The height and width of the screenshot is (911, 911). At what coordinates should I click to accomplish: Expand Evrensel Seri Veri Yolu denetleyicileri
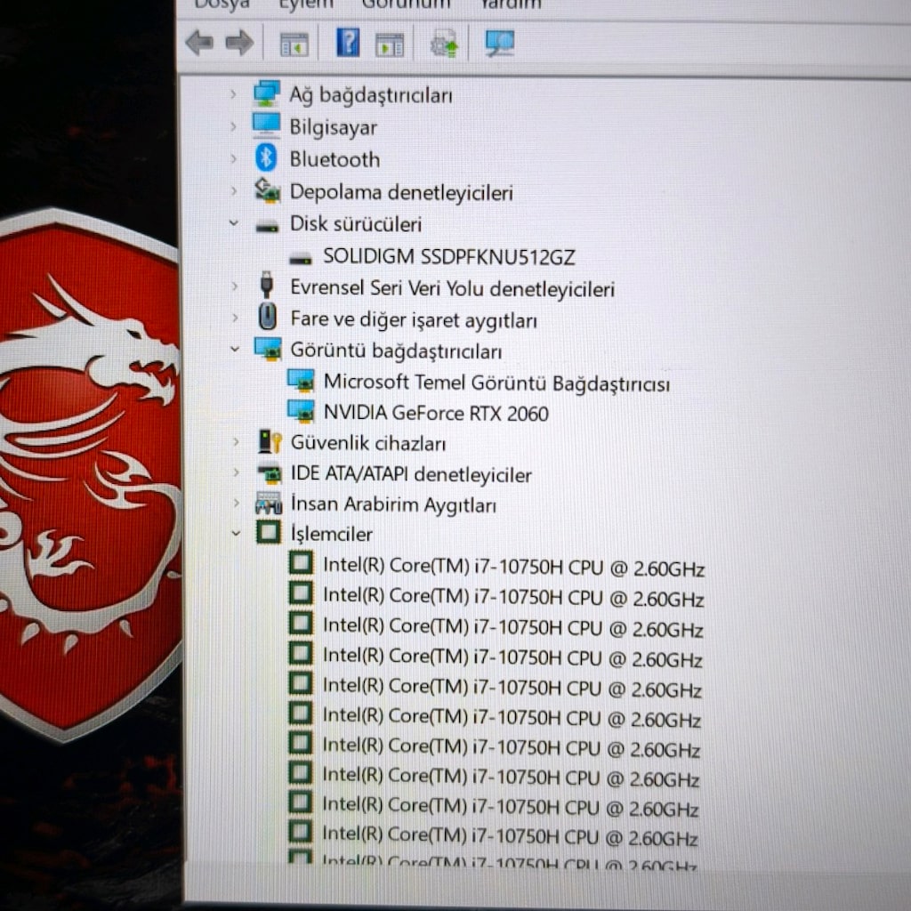235,286
